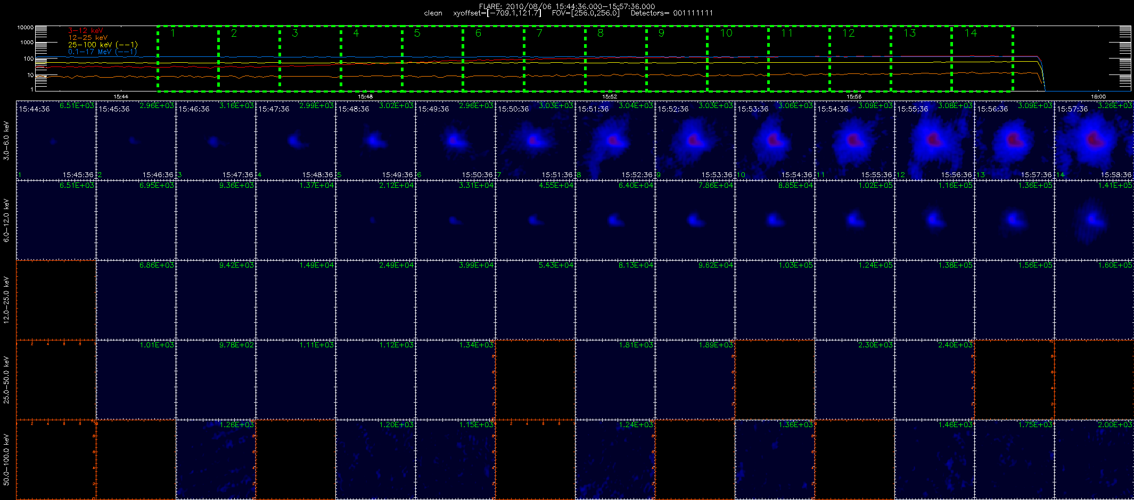Select interval 8 in the light curve
The image size is (1134, 500).
[x=616, y=59]
